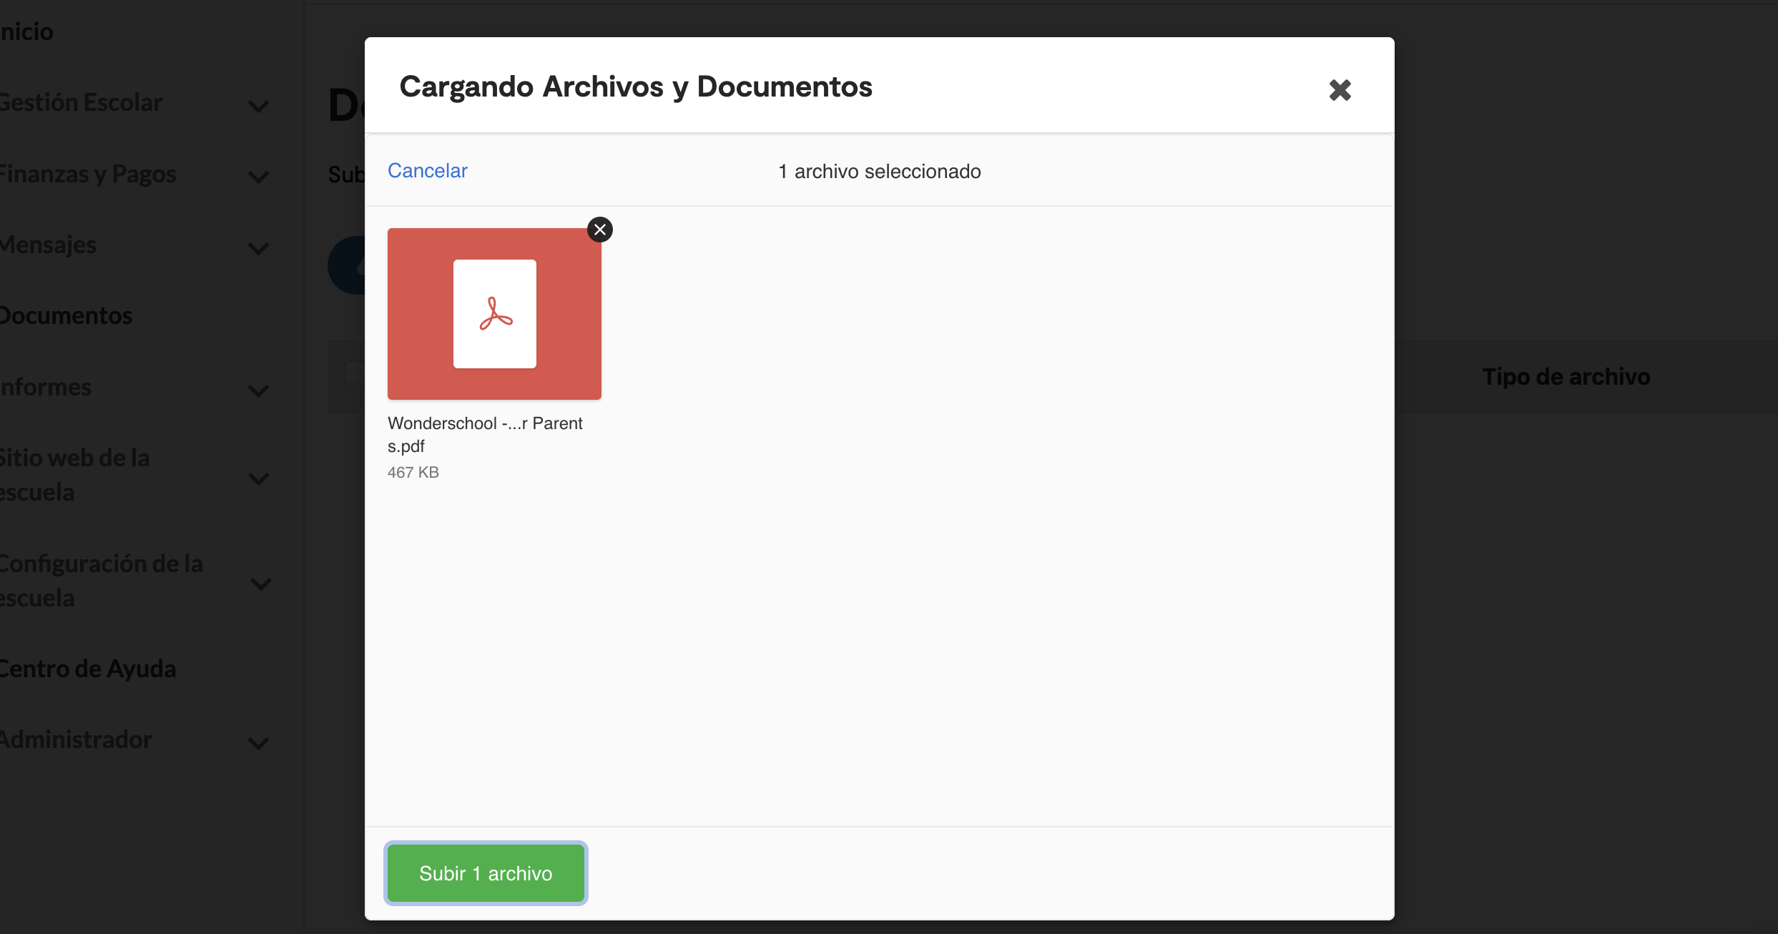
Task: Open Documentos in the sidebar
Action: 66,315
